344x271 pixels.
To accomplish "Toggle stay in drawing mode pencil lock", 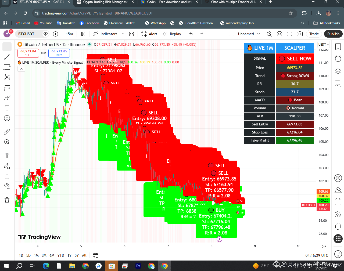I will click(7, 166).
